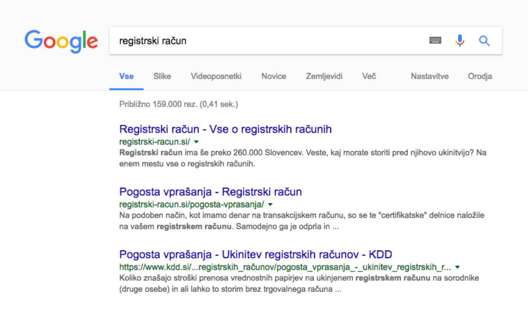Screen dimensions: 528x322
Task: Switch to the Slike tab
Action: pos(162,76)
